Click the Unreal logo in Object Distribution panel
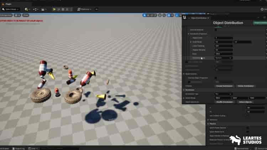Image resolution: width=267 pixels, height=150 pixels. [x=184, y=17]
